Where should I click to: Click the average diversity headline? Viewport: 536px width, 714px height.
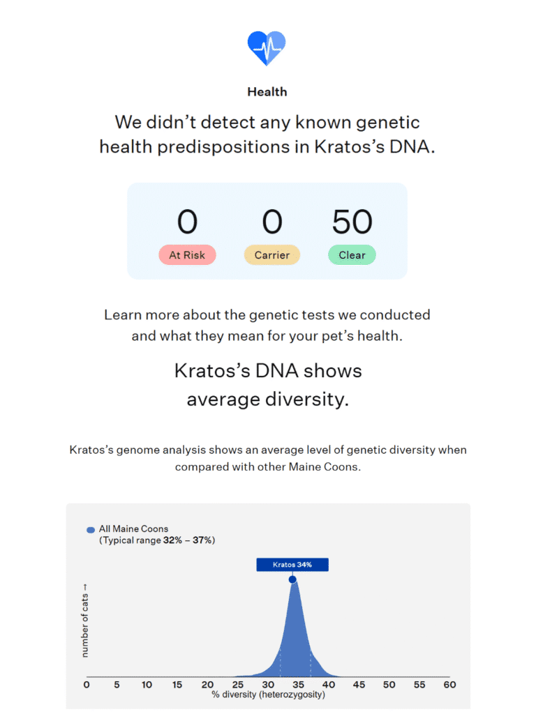click(268, 385)
